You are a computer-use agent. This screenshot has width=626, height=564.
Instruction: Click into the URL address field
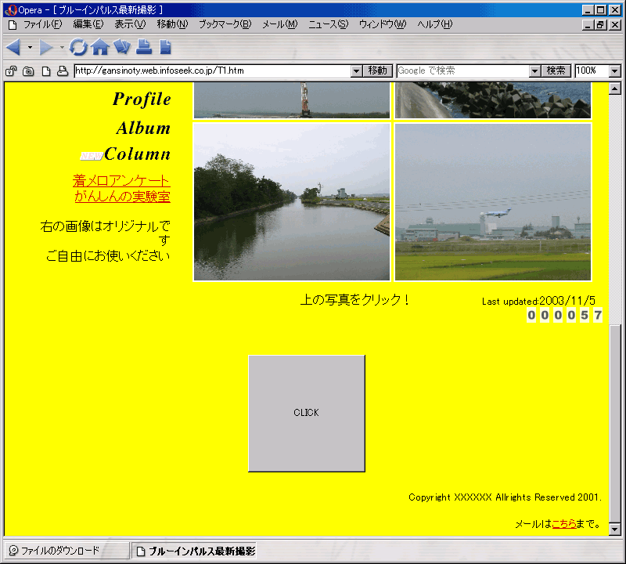[213, 71]
